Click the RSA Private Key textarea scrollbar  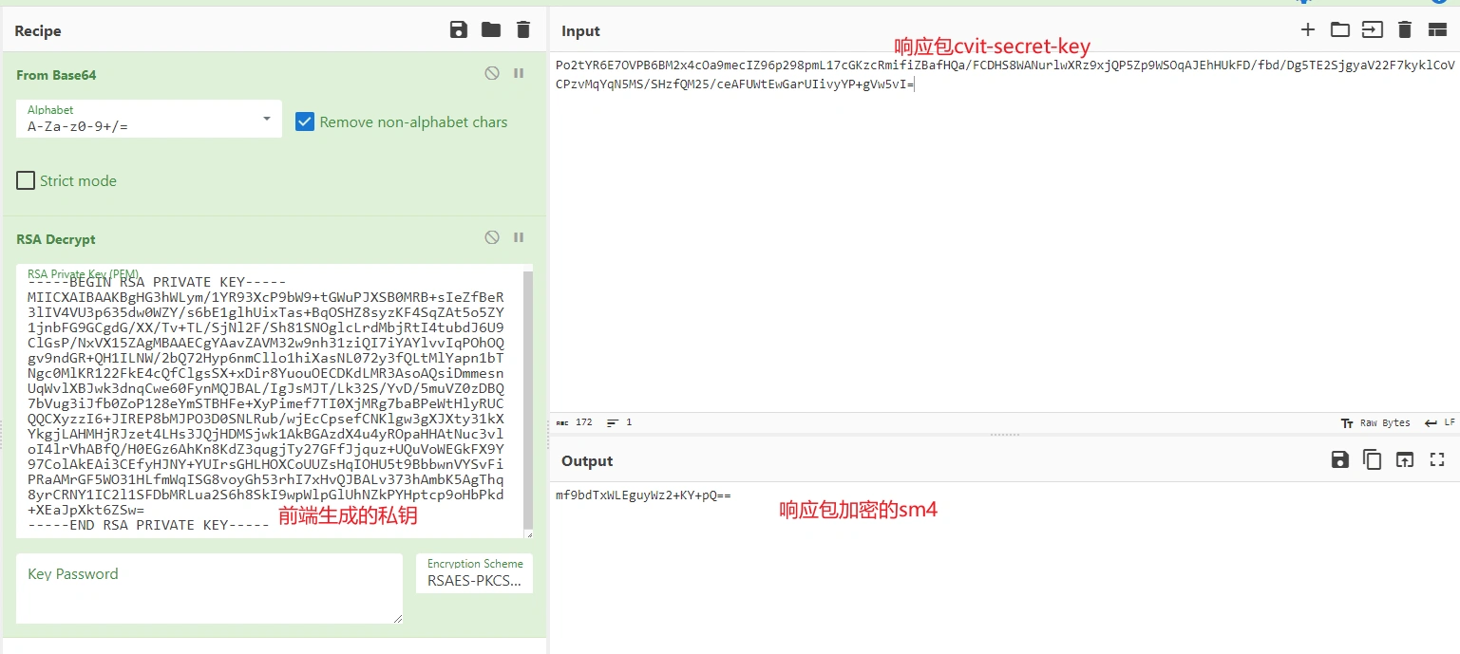pos(528,399)
